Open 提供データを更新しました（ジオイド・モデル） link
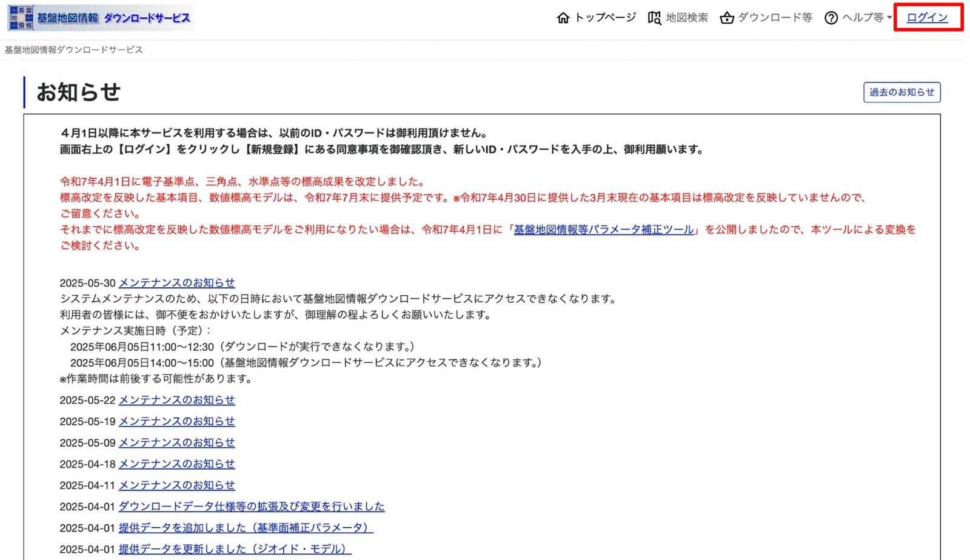 235,549
